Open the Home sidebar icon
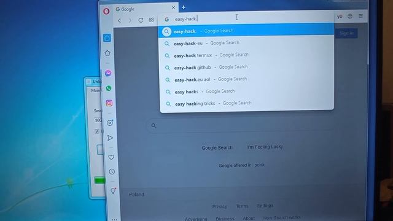 click(107, 38)
